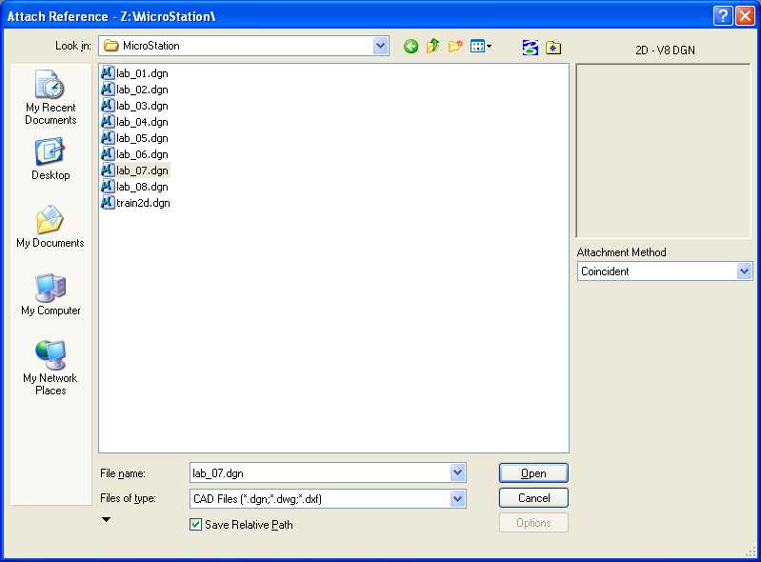Open My Documents in places bar
The width and height of the screenshot is (761, 562).
point(50,228)
